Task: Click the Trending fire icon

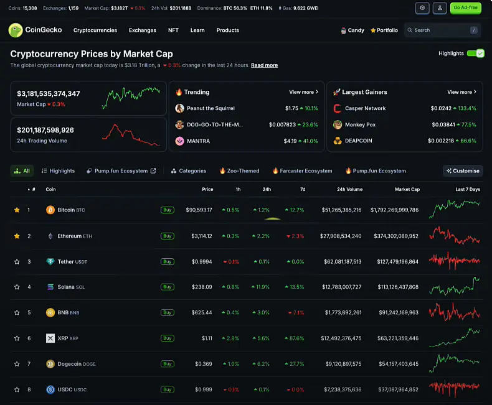Action: tap(179, 92)
